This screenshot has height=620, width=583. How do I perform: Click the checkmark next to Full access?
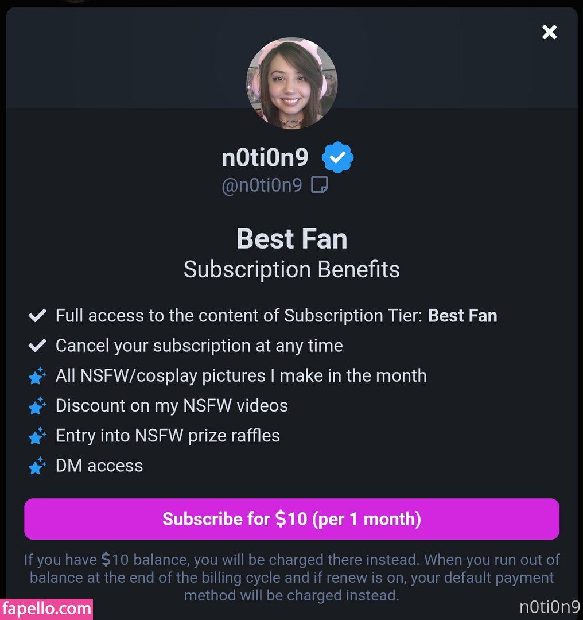(37, 315)
